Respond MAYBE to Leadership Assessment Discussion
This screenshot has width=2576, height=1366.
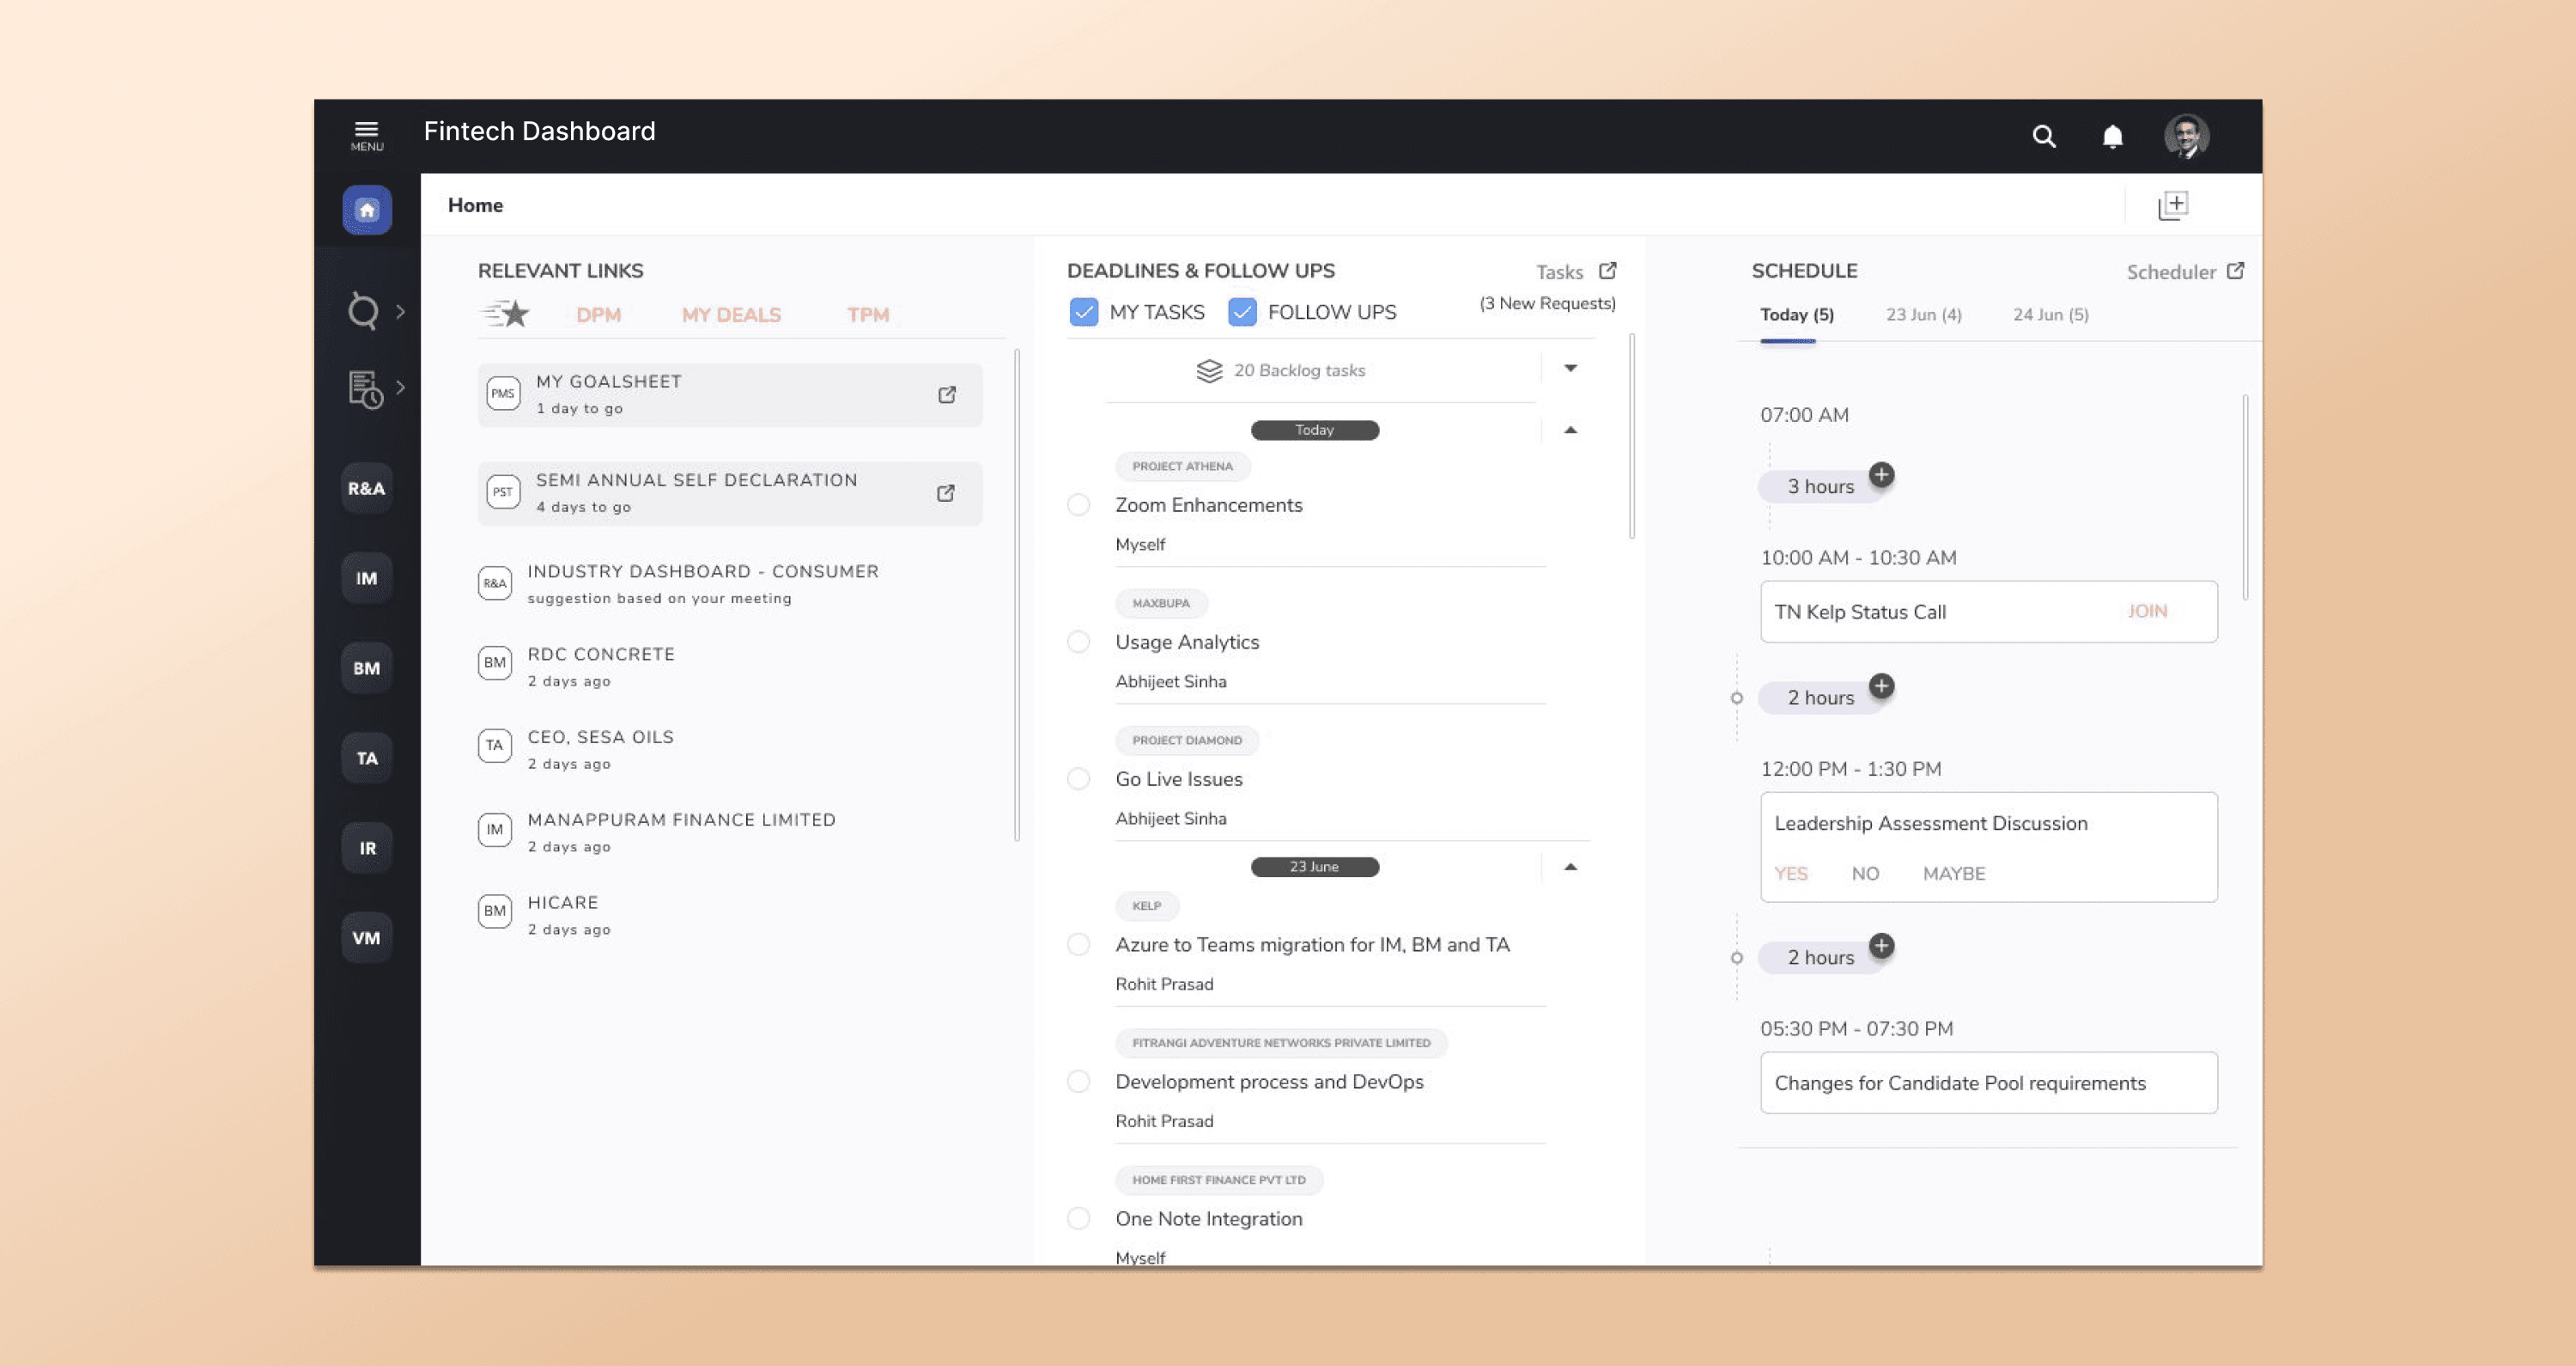(x=1953, y=873)
